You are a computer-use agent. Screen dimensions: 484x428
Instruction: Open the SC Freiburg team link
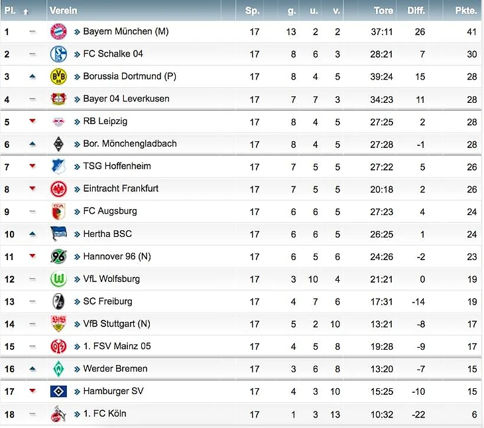click(x=107, y=301)
